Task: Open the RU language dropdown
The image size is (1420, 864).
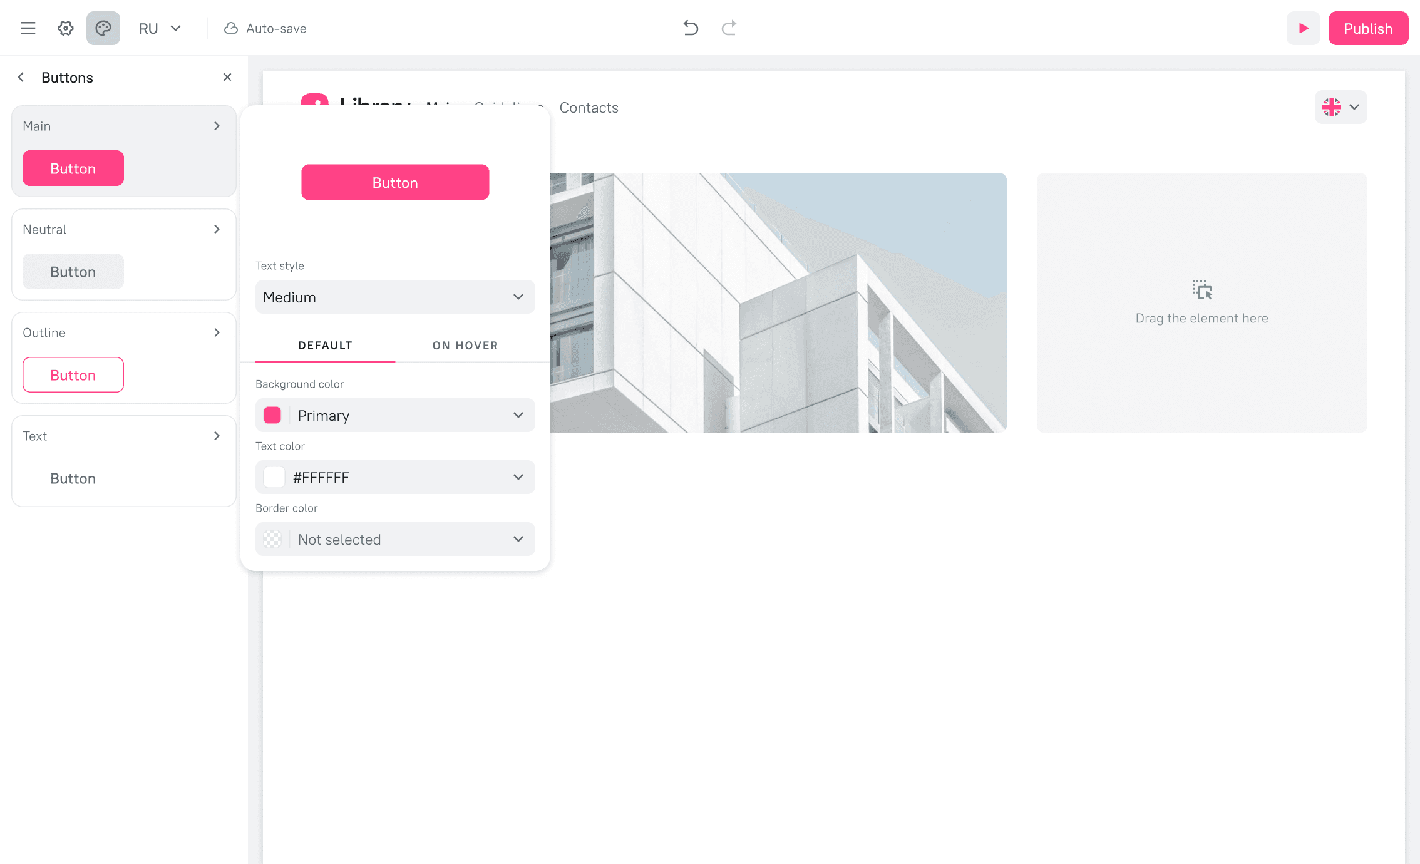Action: (x=160, y=28)
